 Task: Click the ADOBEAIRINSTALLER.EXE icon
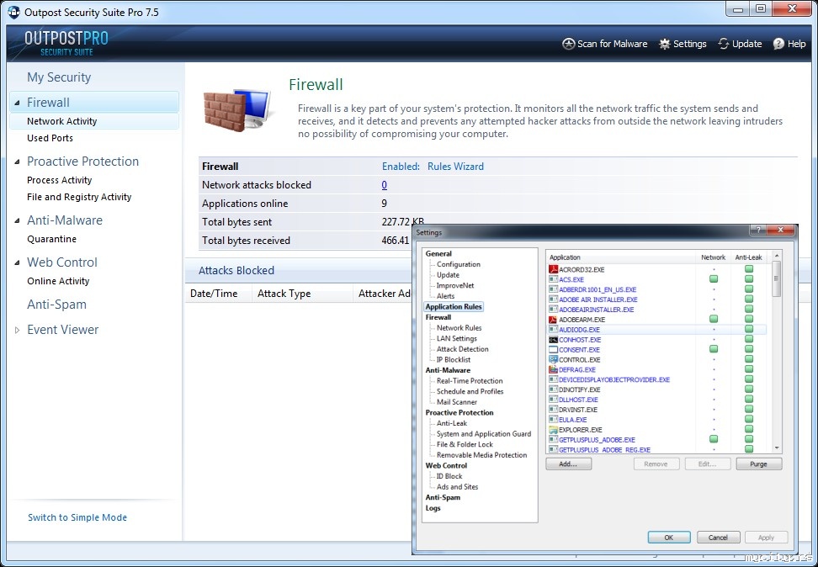tap(553, 310)
